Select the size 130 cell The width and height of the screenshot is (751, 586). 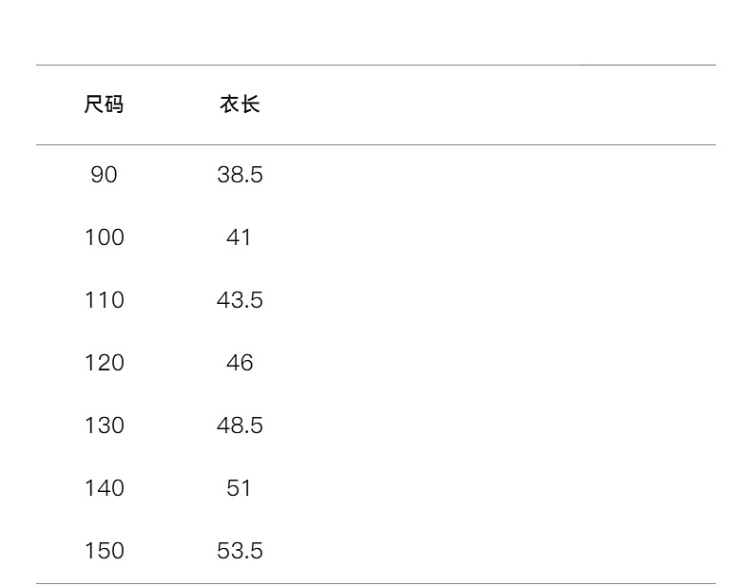click(104, 425)
